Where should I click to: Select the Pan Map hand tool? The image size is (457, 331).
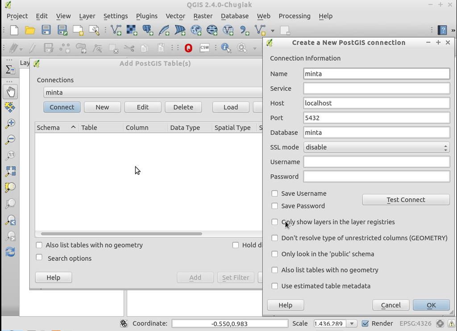pos(11,92)
